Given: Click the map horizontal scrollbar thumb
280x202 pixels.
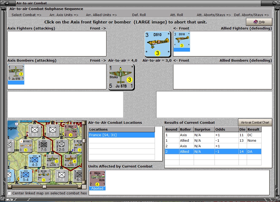Looking at the screenshot, I should coord(44,187).
